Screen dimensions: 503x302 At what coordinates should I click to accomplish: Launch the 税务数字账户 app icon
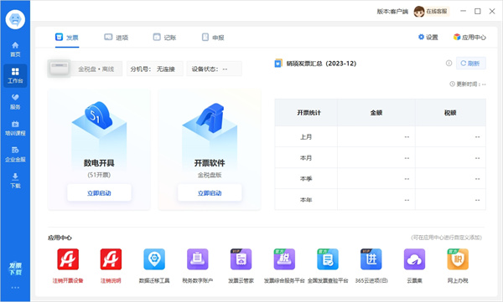click(x=198, y=259)
